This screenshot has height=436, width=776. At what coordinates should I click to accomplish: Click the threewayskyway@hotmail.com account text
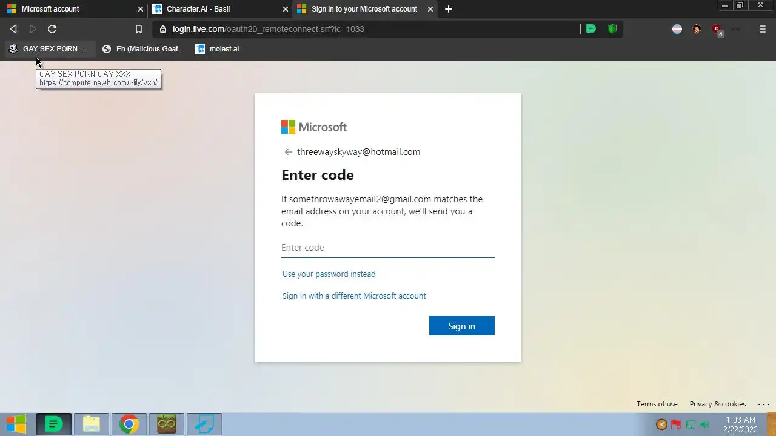tap(359, 152)
